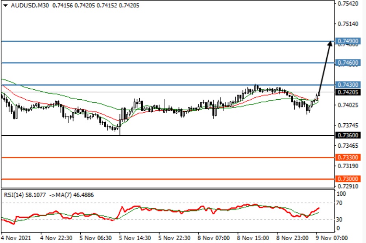The image size is (366, 243).
Task: Click the 5 Nov 14:30 time label
Action: pyautogui.click(x=135, y=238)
